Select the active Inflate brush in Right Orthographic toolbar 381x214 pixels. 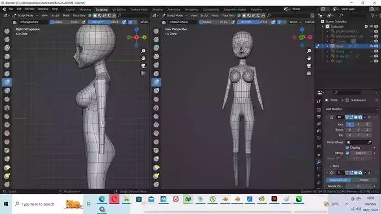click(7, 82)
